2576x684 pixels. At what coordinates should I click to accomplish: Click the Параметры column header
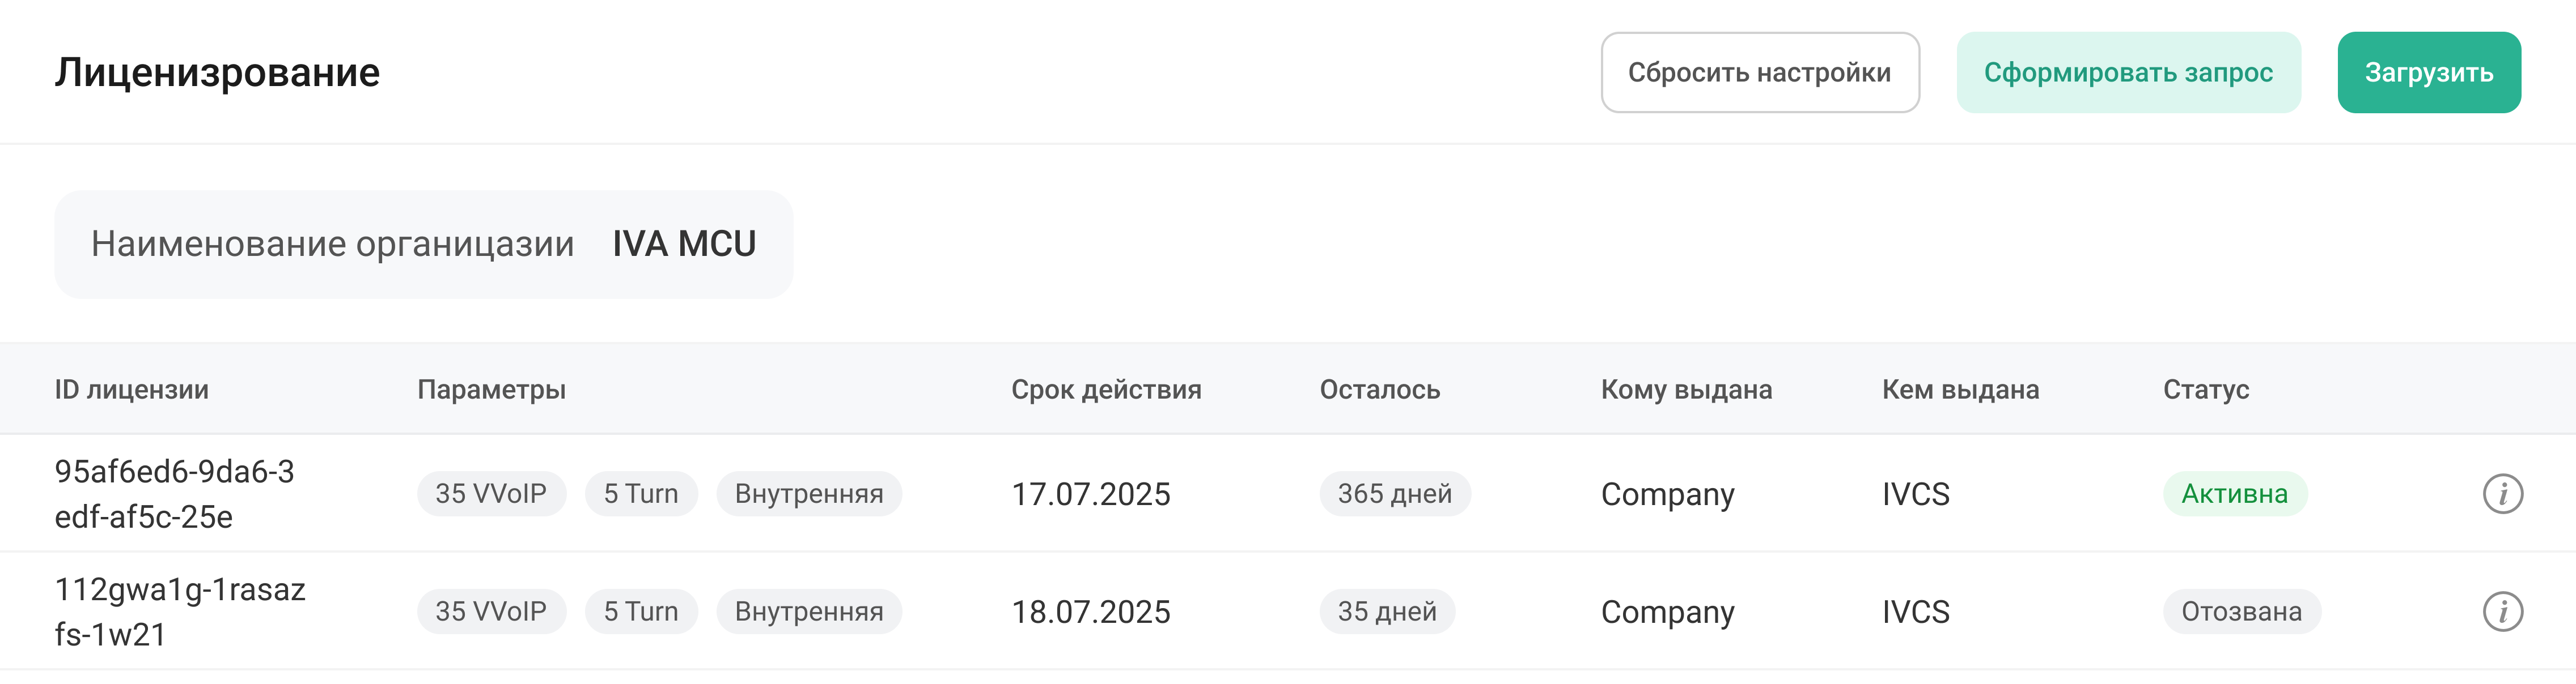point(491,390)
